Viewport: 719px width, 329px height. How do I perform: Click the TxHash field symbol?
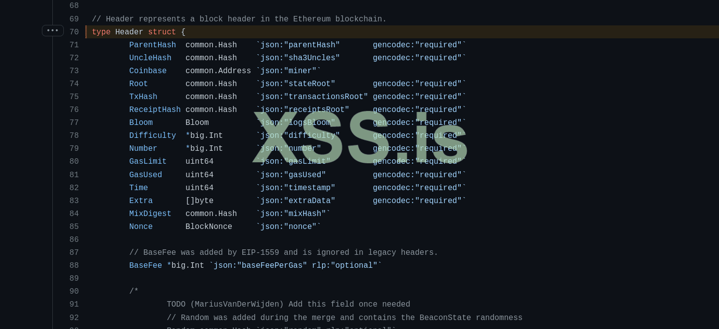[143, 97]
